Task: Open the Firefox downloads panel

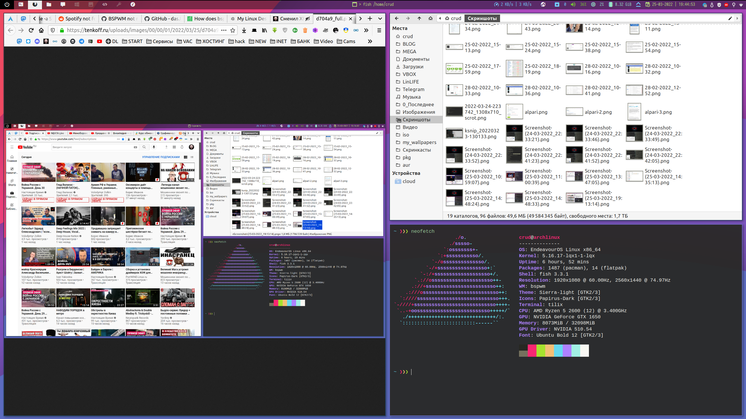Action: 244,30
